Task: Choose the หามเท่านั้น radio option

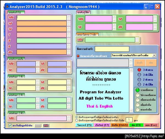Action: (137, 109)
